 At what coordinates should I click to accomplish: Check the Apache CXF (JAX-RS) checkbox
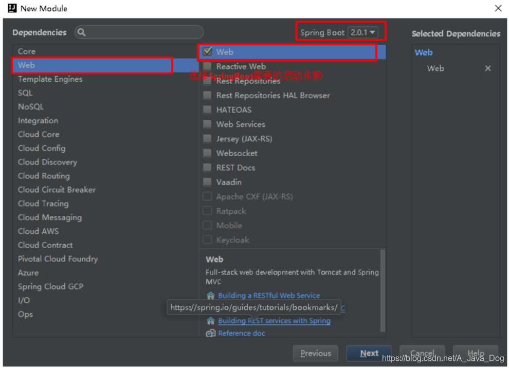tap(207, 196)
